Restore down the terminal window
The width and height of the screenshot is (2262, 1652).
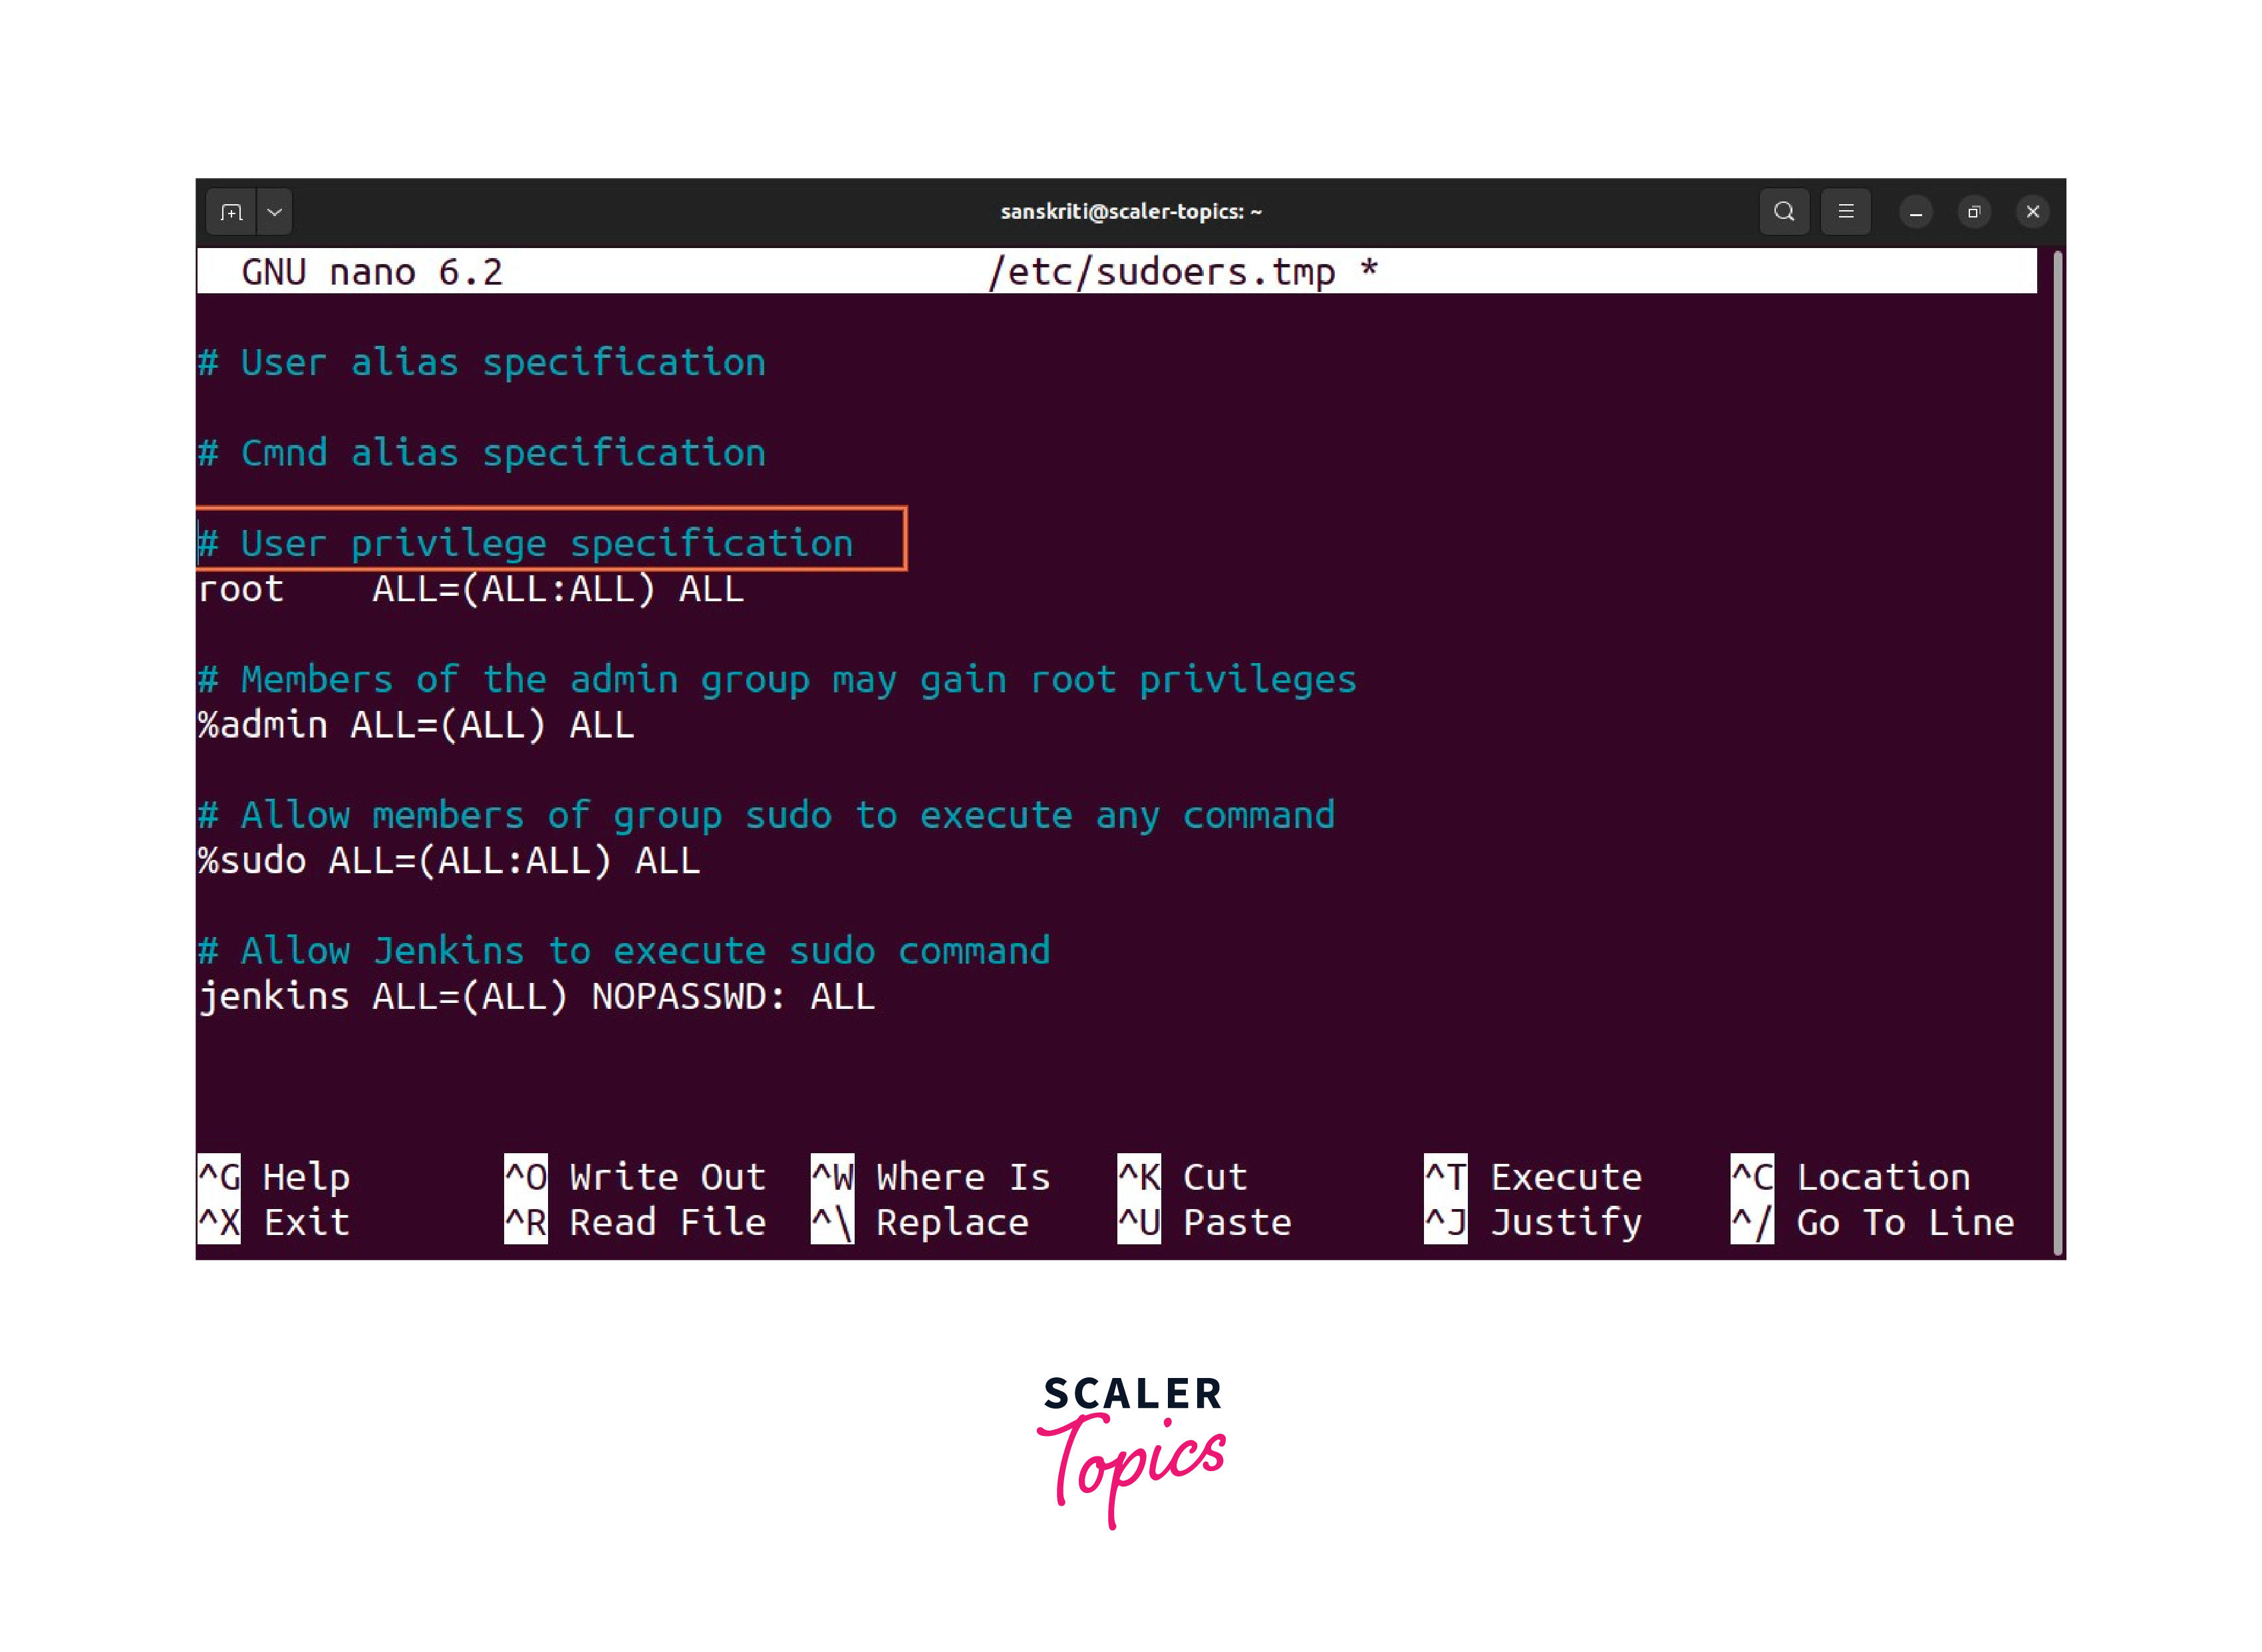[x=1973, y=212]
